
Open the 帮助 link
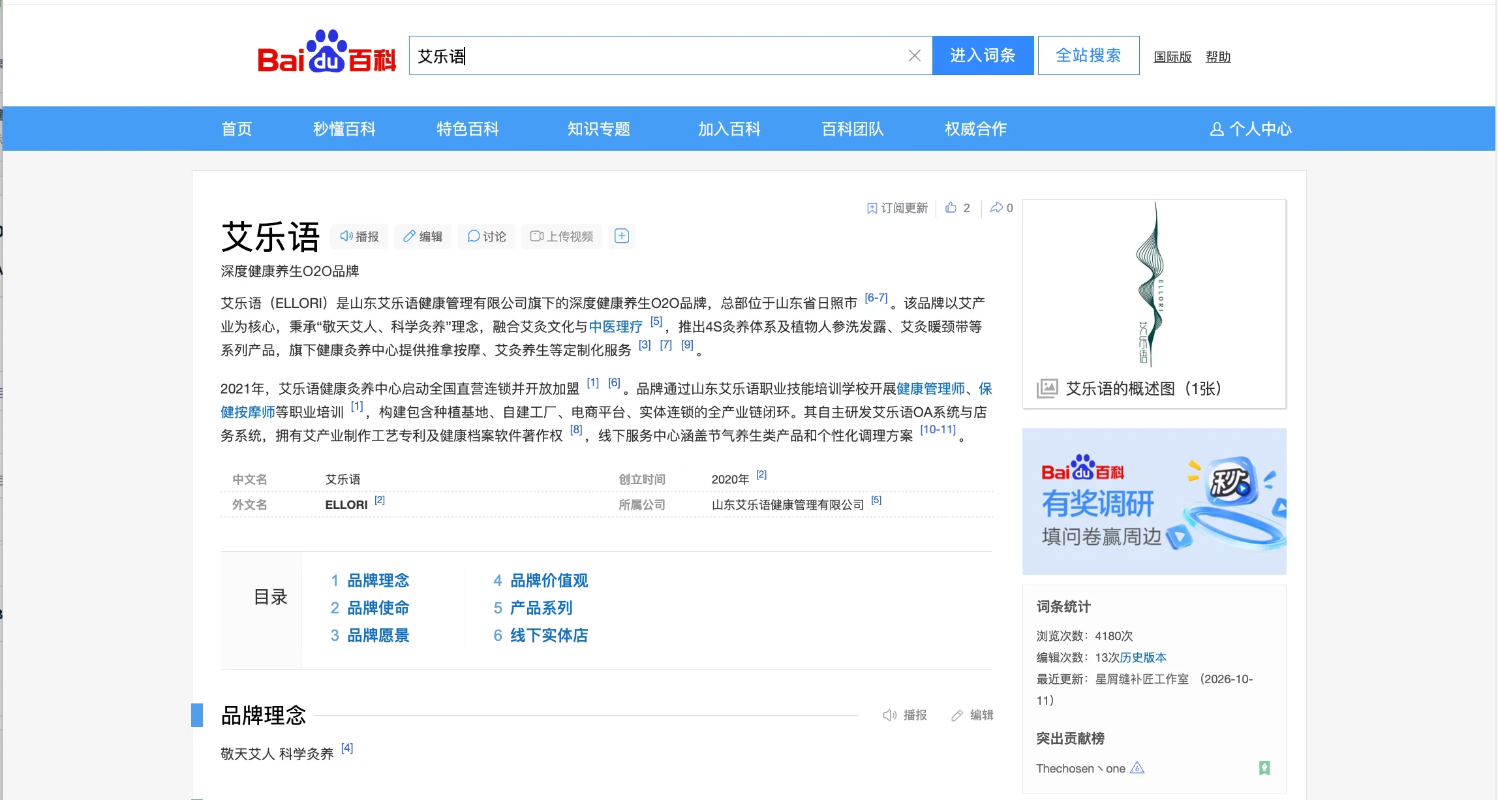pos(1218,57)
